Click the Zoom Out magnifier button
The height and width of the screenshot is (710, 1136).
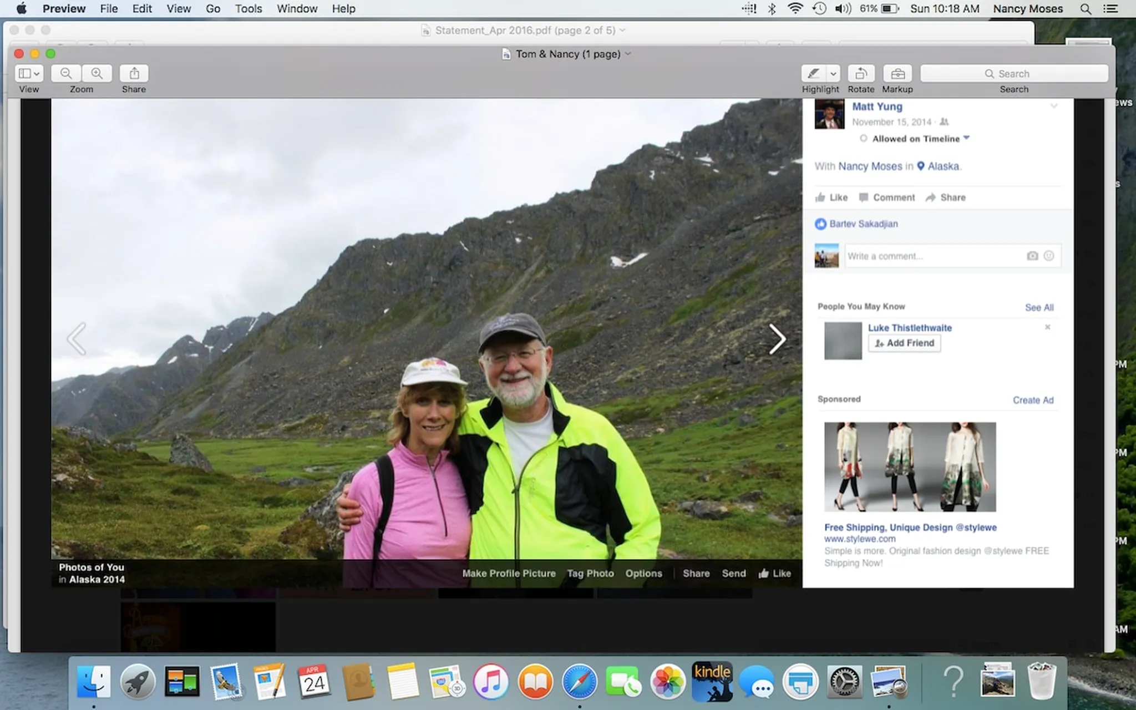(x=66, y=73)
